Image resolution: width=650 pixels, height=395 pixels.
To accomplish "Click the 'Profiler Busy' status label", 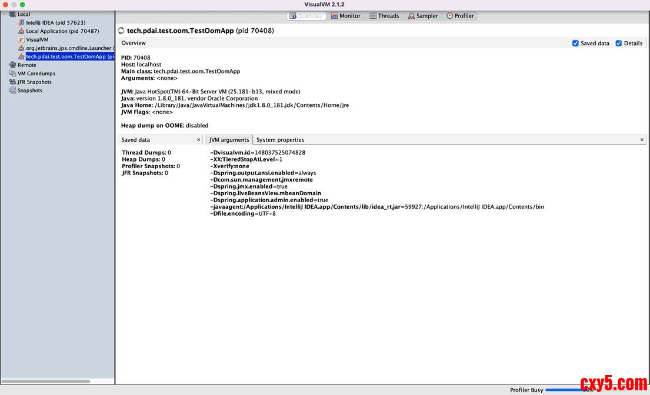I will click(526, 390).
